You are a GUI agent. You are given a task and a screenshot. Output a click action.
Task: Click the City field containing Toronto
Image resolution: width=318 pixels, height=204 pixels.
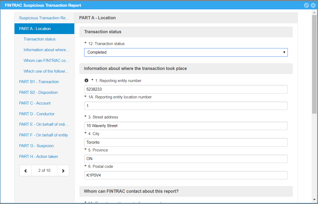point(186,142)
